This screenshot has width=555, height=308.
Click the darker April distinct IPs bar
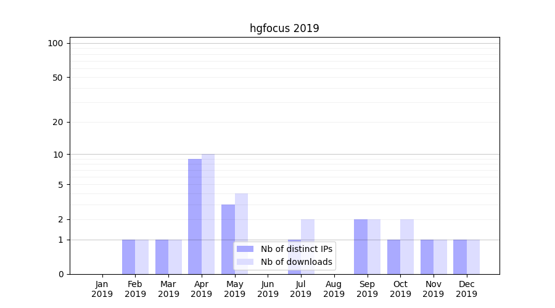(195, 216)
